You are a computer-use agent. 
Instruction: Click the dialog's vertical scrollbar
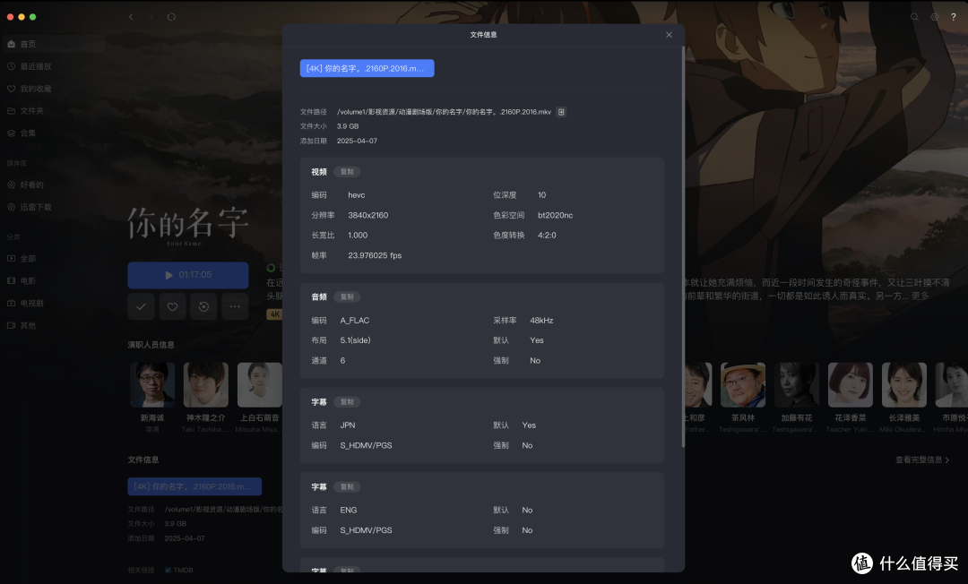click(x=683, y=246)
